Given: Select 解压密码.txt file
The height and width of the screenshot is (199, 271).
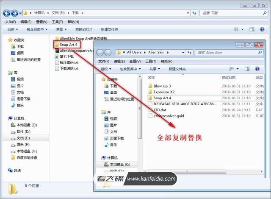Looking at the screenshot, I should pos(67,62).
